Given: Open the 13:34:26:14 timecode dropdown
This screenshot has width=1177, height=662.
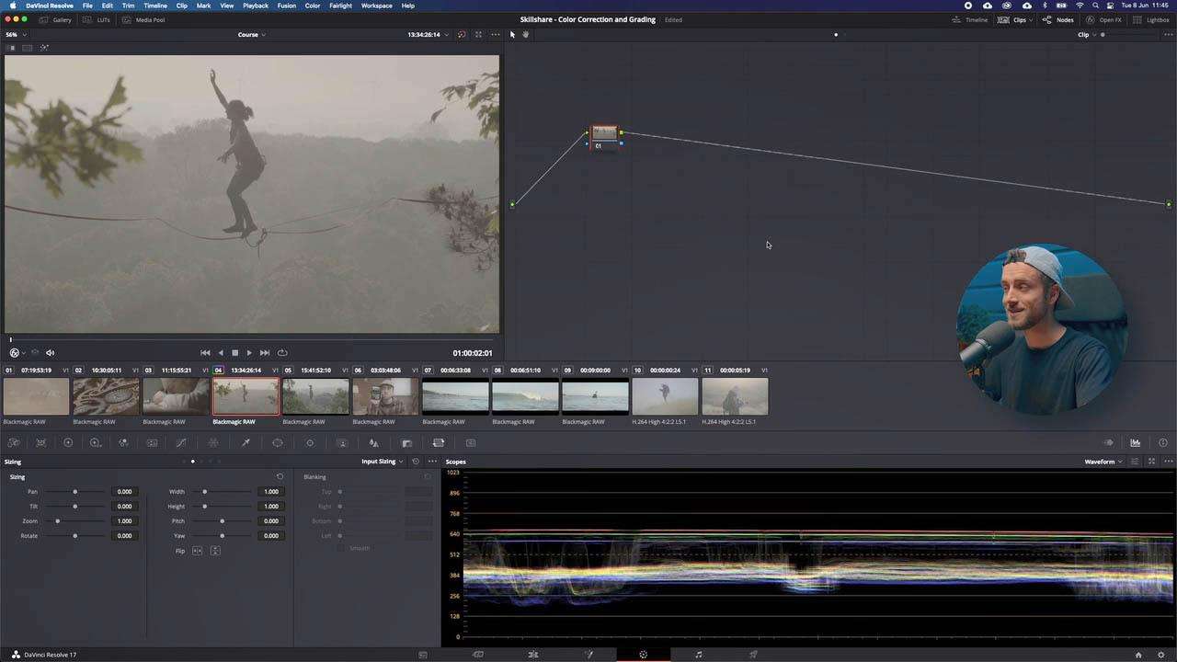Looking at the screenshot, I should pyautogui.click(x=429, y=35).
